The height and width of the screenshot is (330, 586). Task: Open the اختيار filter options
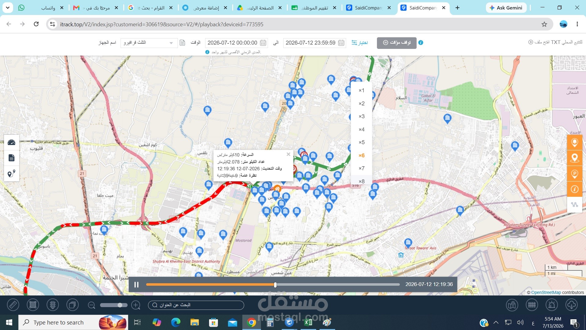360,43
